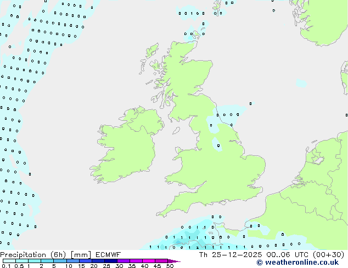Click the 35–40 mm legend color swatch
The width and height of the screenshot is (348, 268).
pyautogui.click(x=136, y=261)
